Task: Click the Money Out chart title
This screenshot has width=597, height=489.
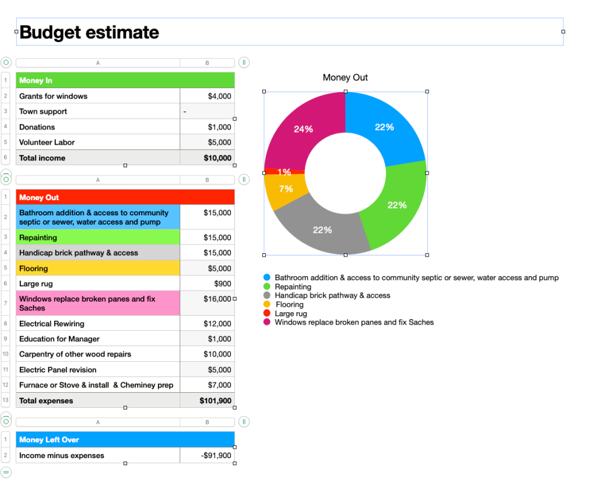Action: (345, 78)
